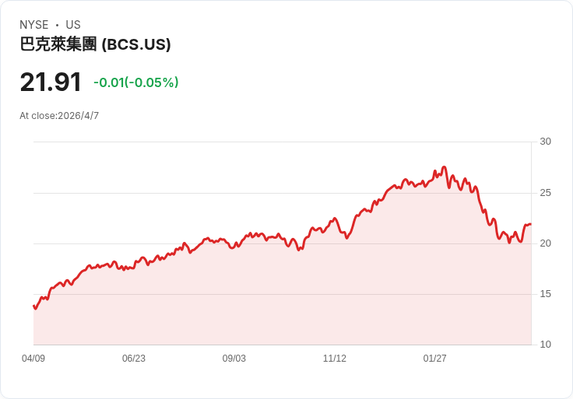The height and width of the screenshot is (399, 573).
Task: Jump to the 09/03 date marker
Action: (234, 359)
